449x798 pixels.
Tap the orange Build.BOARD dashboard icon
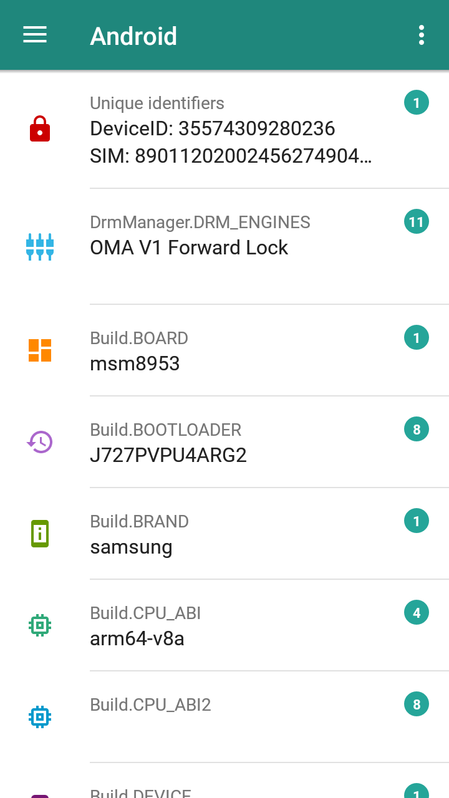click(x=40, y=350)
